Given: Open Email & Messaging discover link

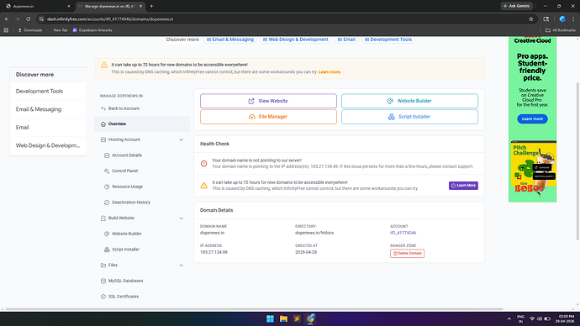Looking at the screenshot, I should tap(230, 39).
